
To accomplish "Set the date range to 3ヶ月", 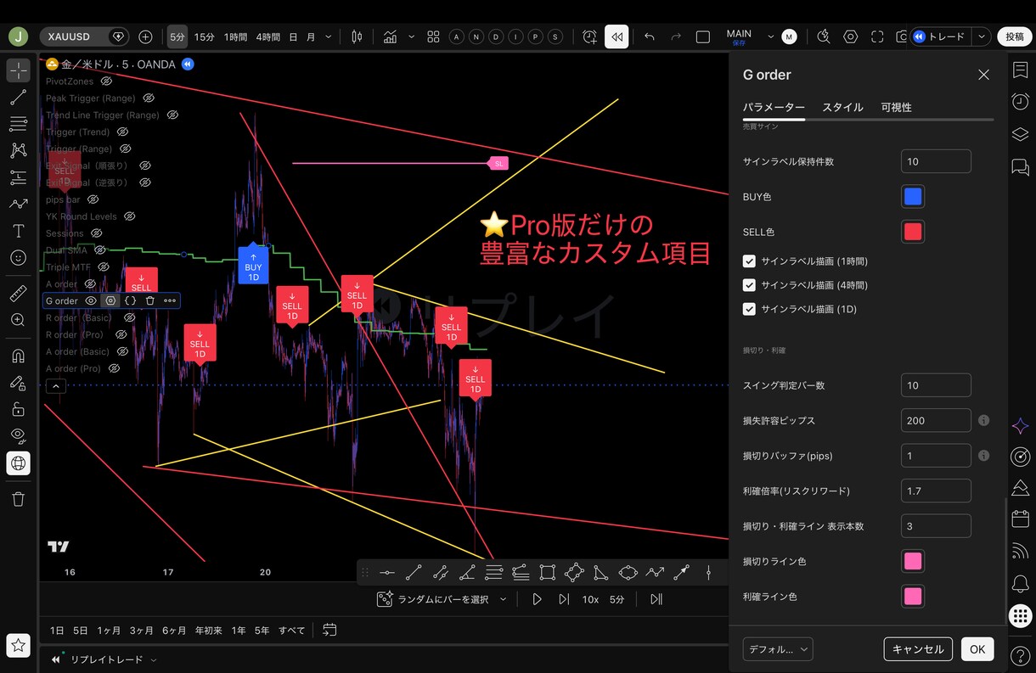I will [x=141, y=631].
